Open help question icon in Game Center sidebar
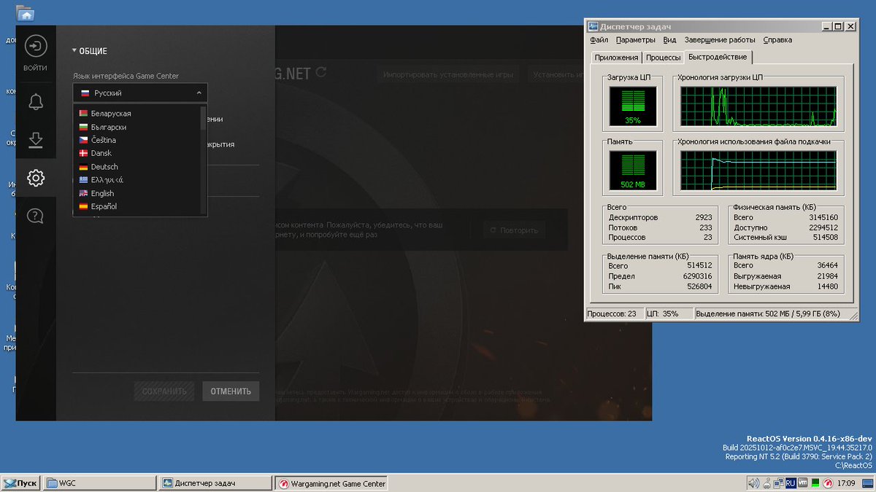This screenshot has width=876, height=492. click(35, 216)
